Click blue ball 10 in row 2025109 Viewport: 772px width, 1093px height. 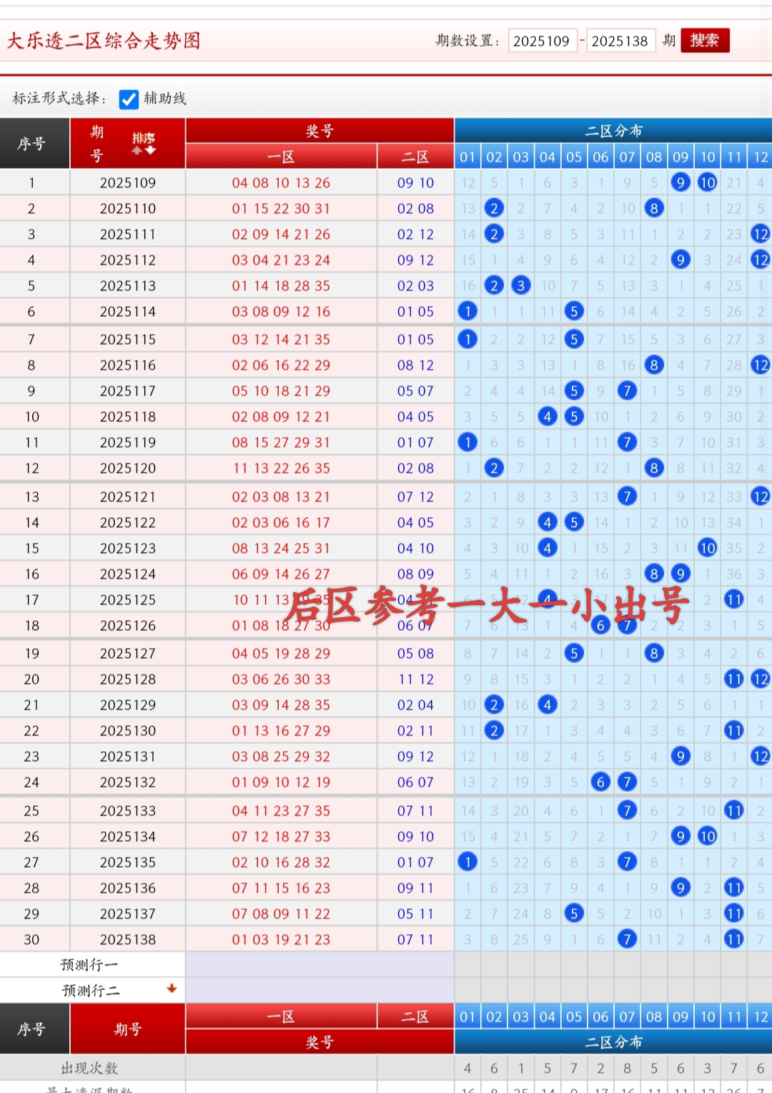[x=707, y=182]
